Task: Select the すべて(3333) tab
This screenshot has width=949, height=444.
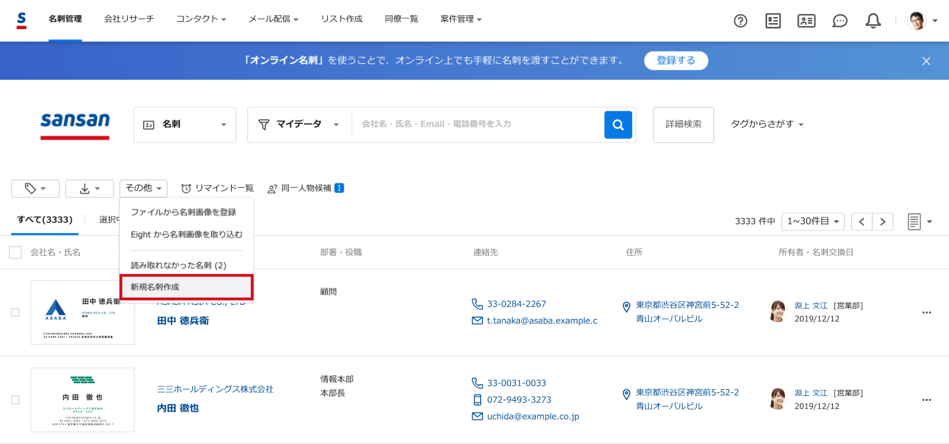Action: pos(45,220)
